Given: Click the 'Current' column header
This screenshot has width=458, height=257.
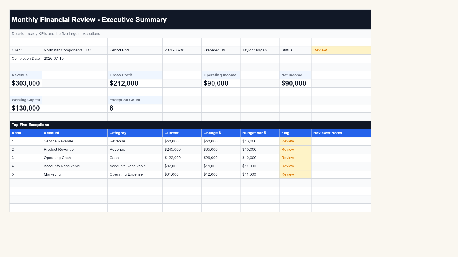Looking at the screenshot, I should click(x=182, y=133).
